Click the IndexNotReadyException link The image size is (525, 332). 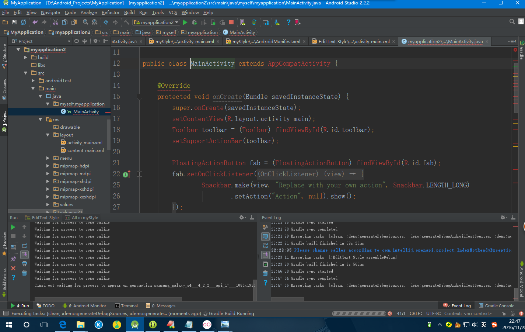tap(403, 250)
